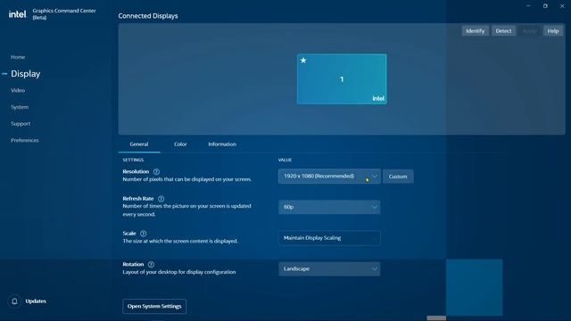This screenshot has width=571, height=321.
Task: Select display 1 thumbnail
Action: point(342,79)
